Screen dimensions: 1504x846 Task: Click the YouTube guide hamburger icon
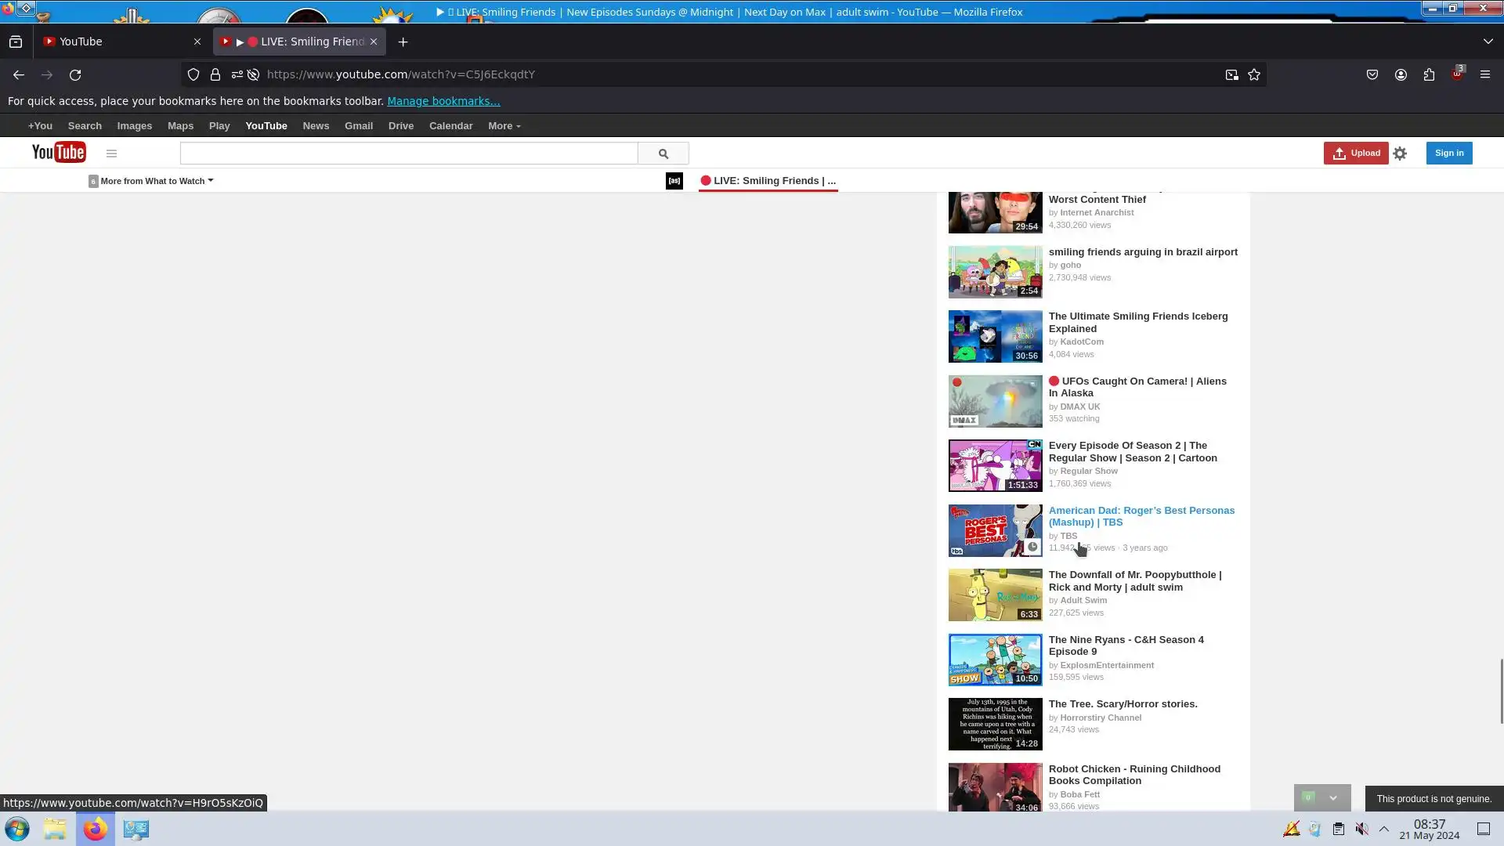click(x=111, y=154)
